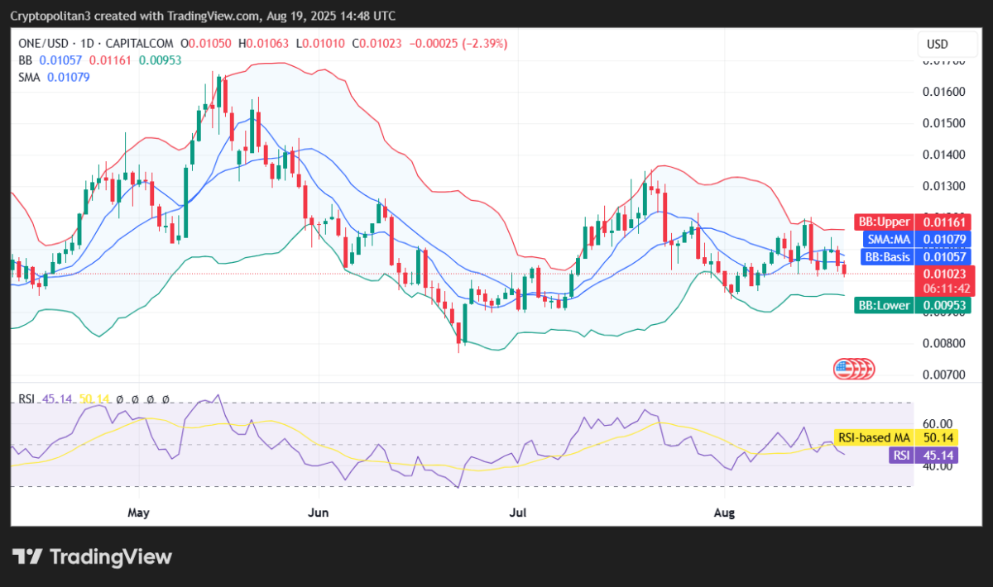Click the current price countdown tag 06:11:42

pyautogui.click(x=946, y=289)
